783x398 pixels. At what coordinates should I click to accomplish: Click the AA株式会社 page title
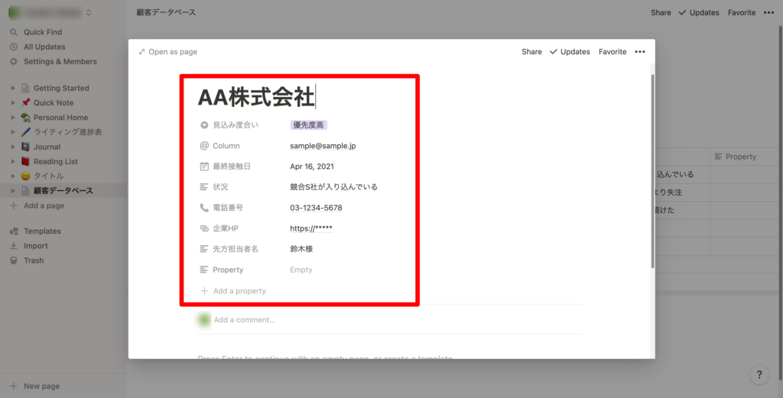point(256,97)
